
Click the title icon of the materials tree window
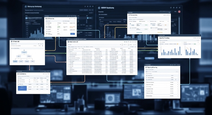[11, 41]
